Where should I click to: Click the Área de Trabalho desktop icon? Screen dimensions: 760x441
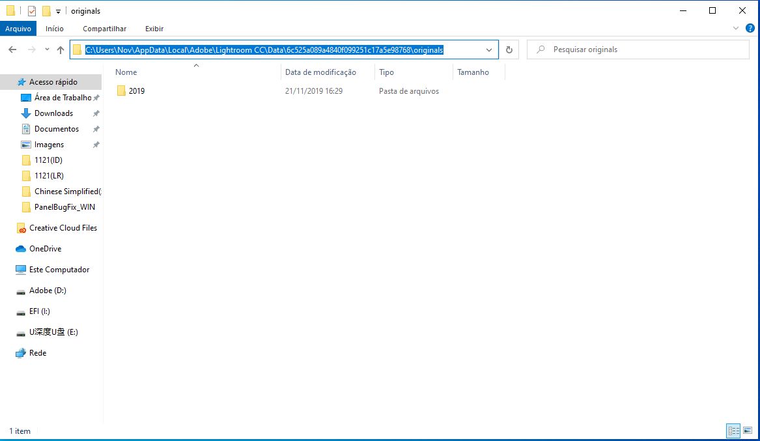(x=25, y=98)
